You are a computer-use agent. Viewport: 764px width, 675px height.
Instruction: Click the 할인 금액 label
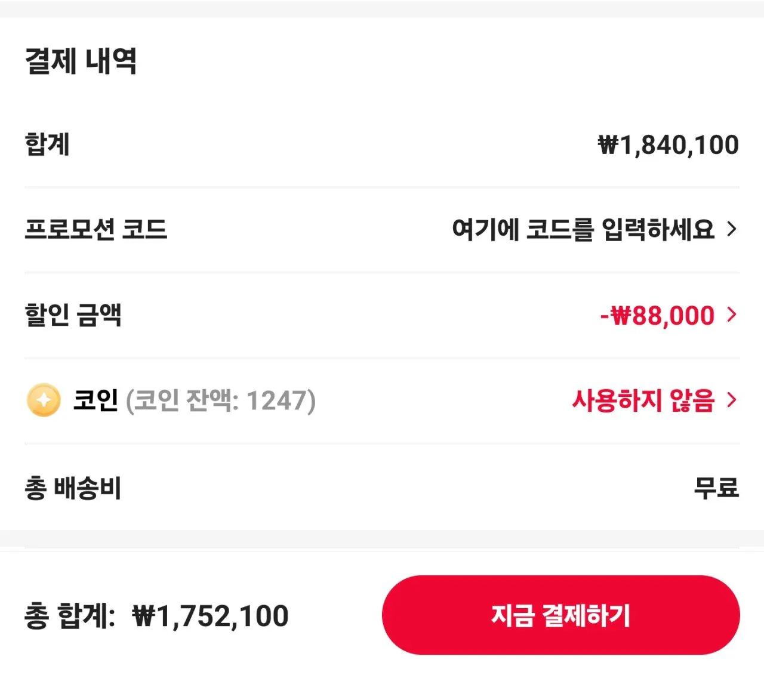tap(73, 315)
